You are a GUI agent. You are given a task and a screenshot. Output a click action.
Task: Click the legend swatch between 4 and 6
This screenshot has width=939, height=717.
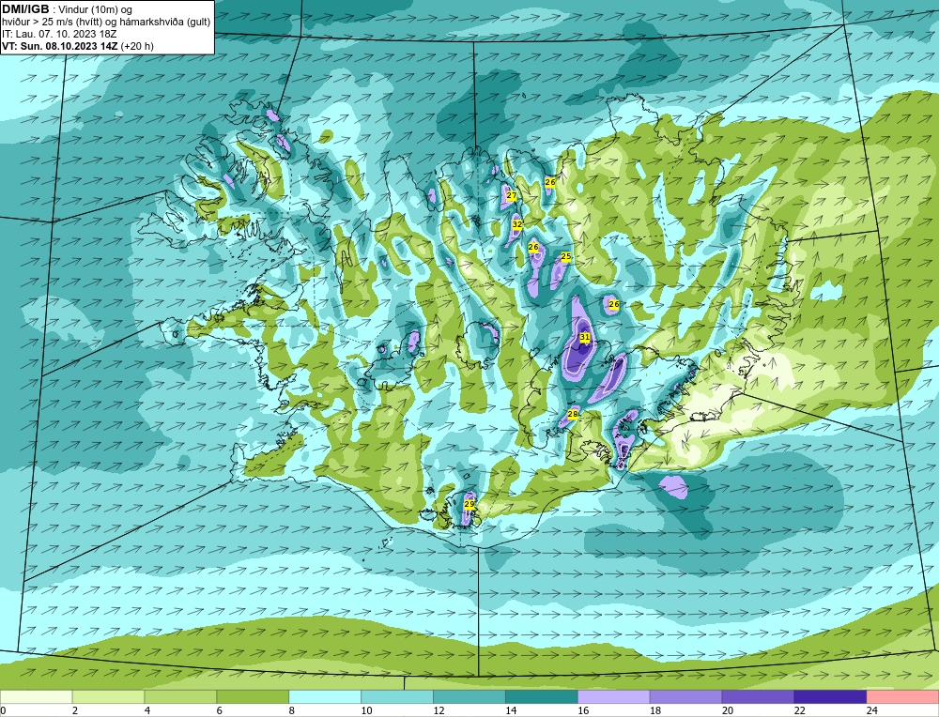(180, 697)
